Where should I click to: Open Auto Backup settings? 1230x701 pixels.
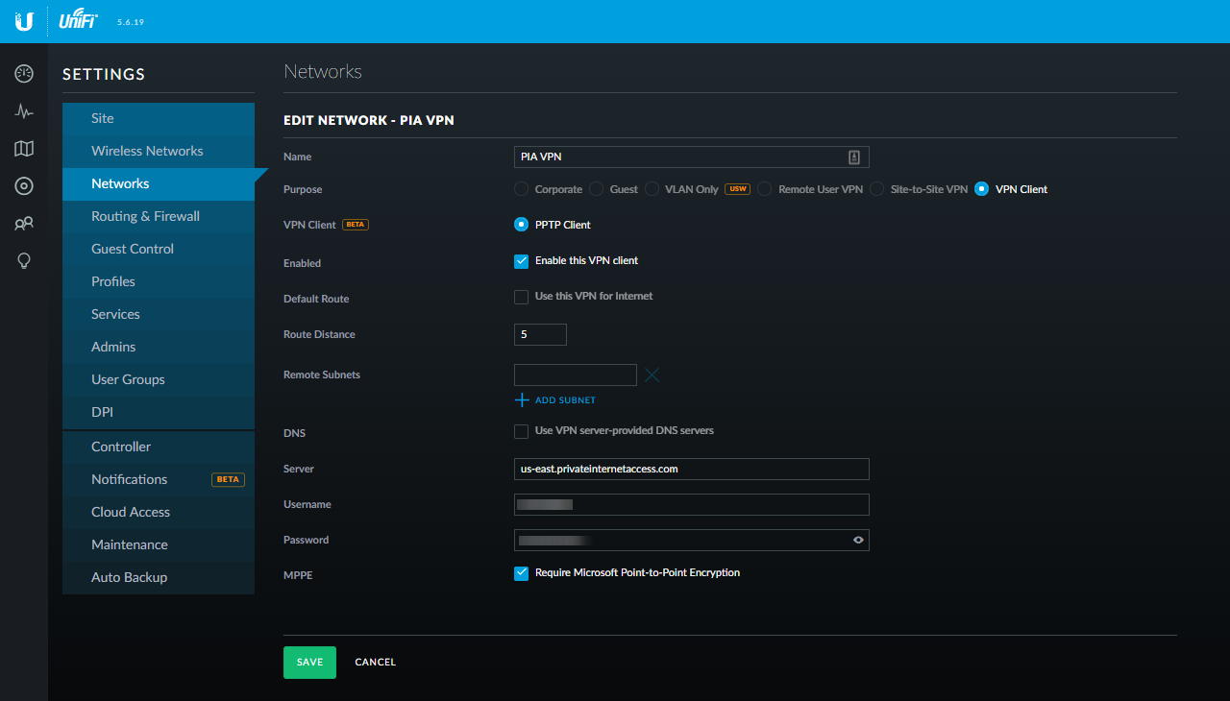coord(159,577)
